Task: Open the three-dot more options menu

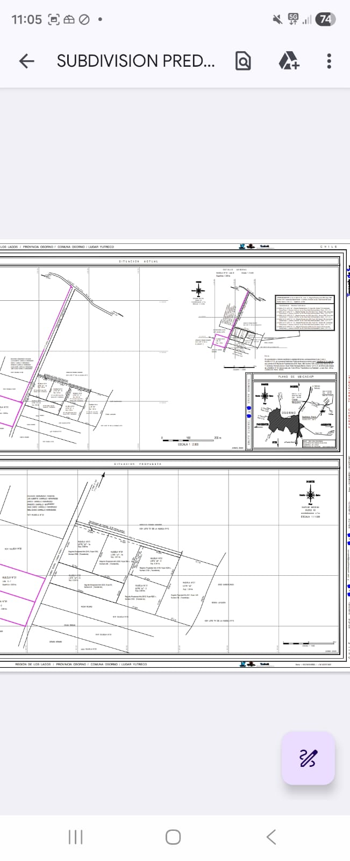Action: tap(329, 61)
